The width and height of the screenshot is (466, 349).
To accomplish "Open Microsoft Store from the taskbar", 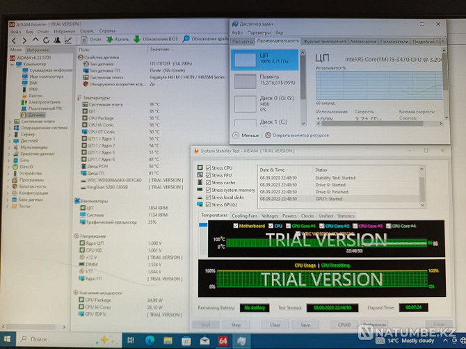I will (x=186, y=341).
